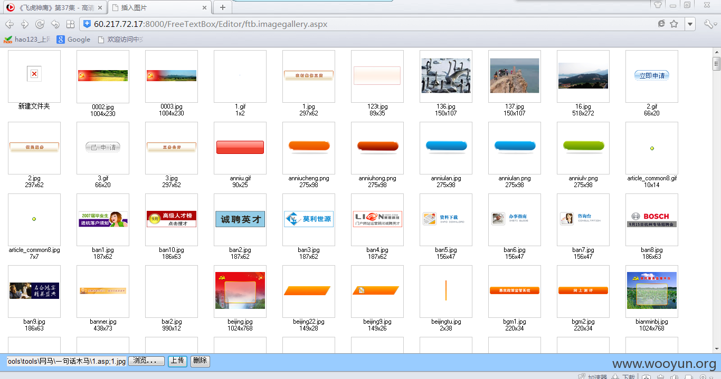Click the scrollbar up arrow
The image size is (721, 379).
(x=716, y=52)
